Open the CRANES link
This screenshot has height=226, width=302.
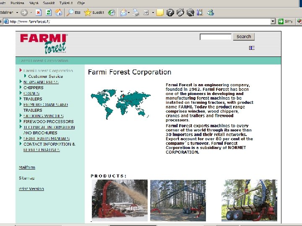coord(31,93)
